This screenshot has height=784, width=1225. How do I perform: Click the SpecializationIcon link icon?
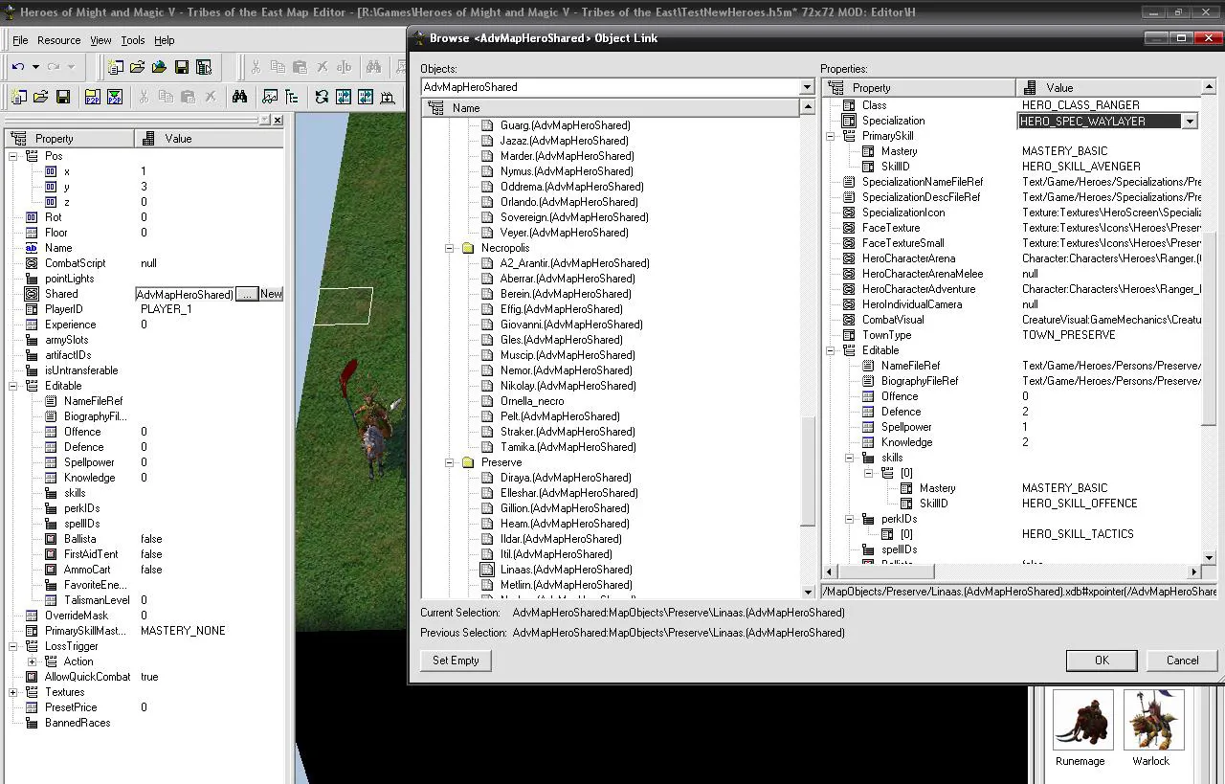pyautogui.click(x=849, y=213)
